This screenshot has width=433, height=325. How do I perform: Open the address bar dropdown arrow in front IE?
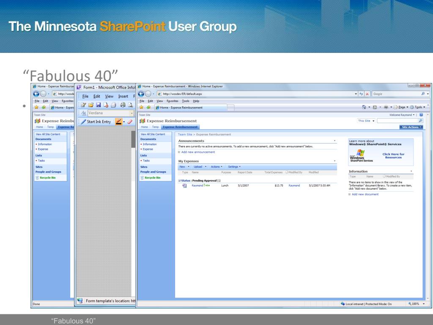(x=356, y=94)
